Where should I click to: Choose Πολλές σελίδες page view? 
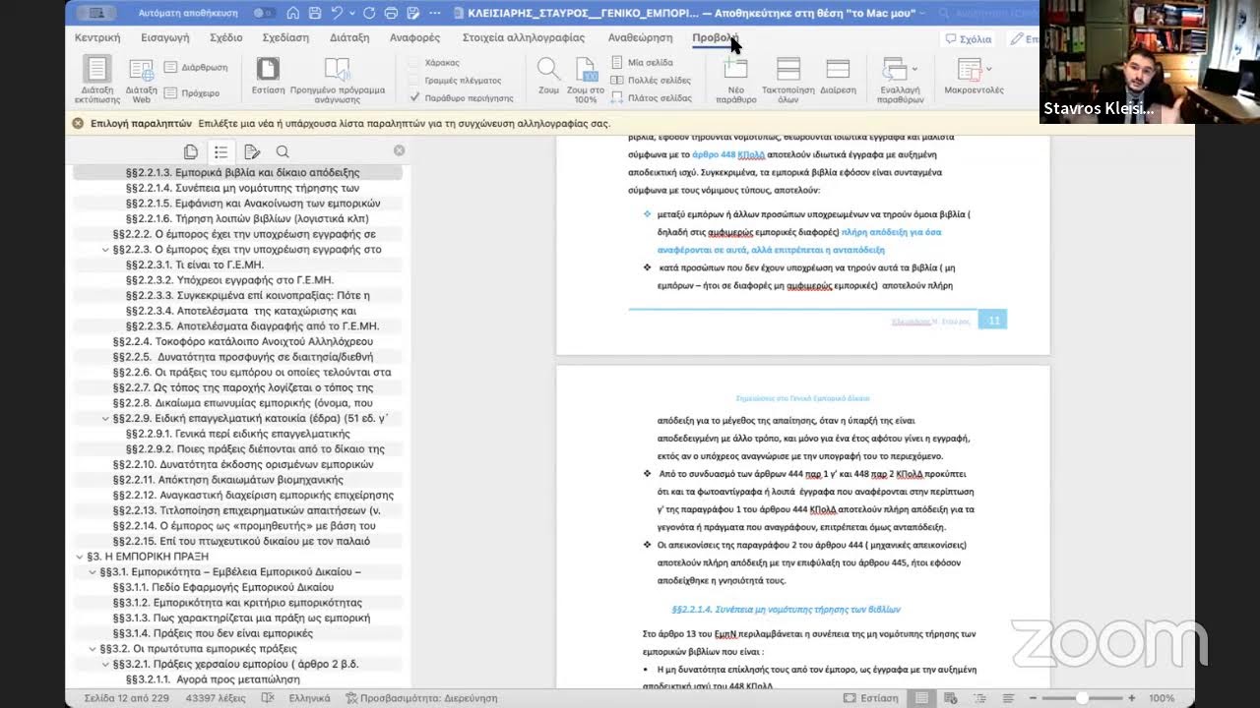pyautogui.click(x=651, y=80)
